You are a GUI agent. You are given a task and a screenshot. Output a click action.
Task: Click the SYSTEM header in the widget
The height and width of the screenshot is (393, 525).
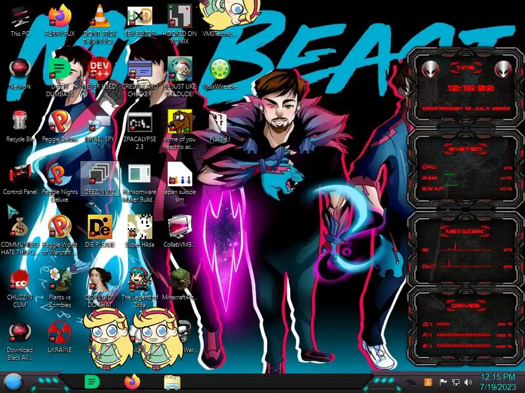466,149
